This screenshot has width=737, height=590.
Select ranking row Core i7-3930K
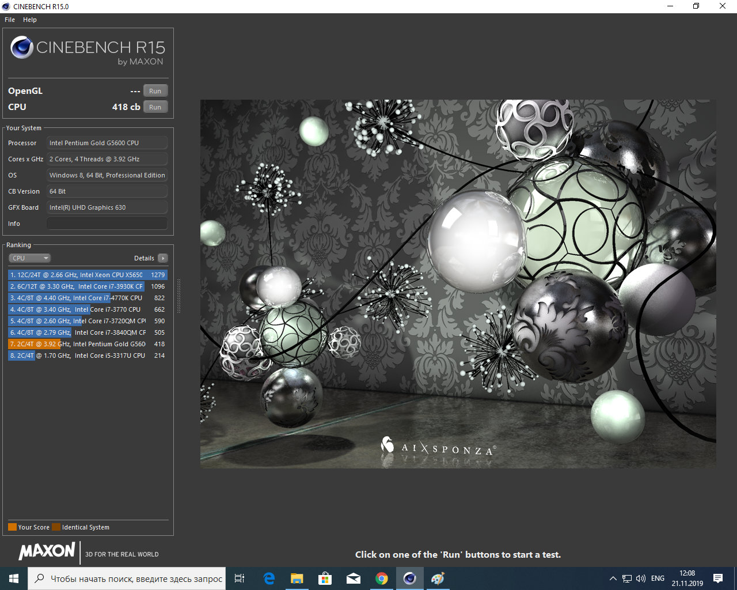88,286
